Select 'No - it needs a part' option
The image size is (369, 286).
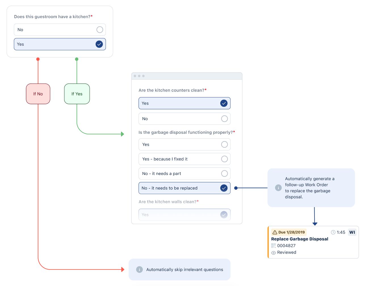tap(184, 174)
